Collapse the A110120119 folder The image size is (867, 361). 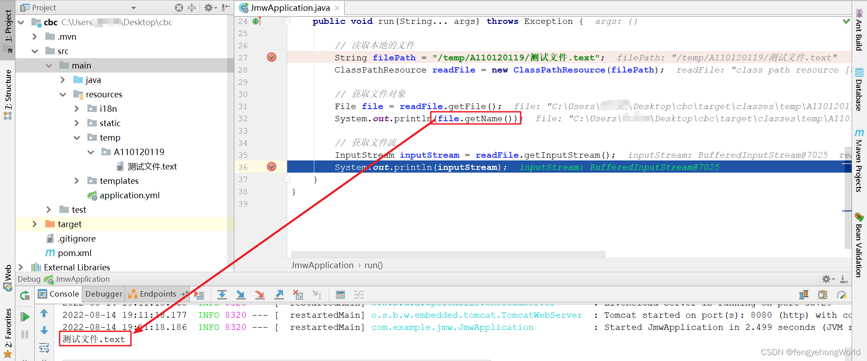click(x=91, y=152)
